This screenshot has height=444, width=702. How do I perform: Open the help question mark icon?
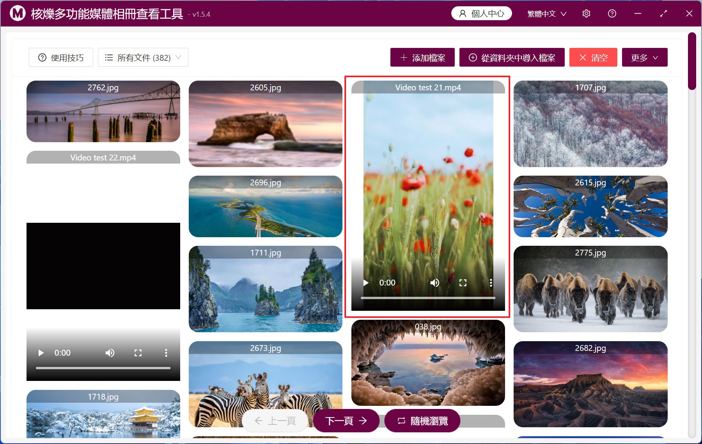(x=612, y=14)
